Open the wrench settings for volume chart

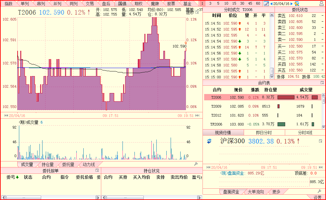[196, 164]
